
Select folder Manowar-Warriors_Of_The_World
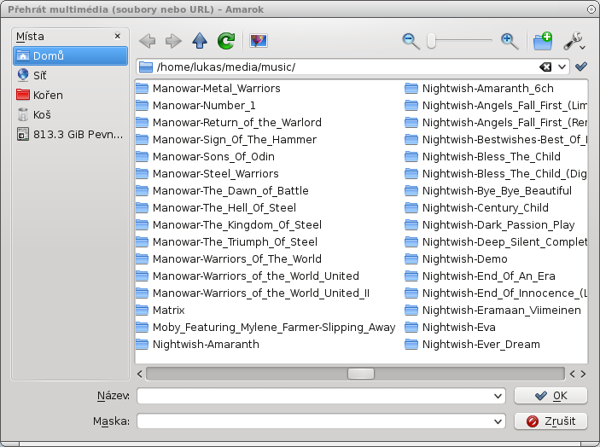[x=229, y=258]
